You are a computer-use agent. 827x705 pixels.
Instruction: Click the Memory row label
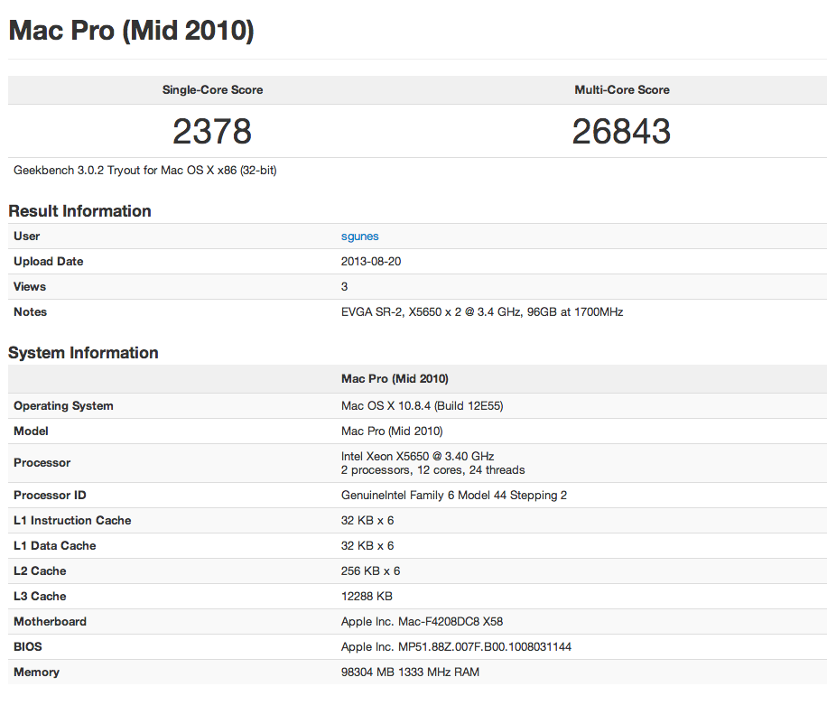(36, 673)
